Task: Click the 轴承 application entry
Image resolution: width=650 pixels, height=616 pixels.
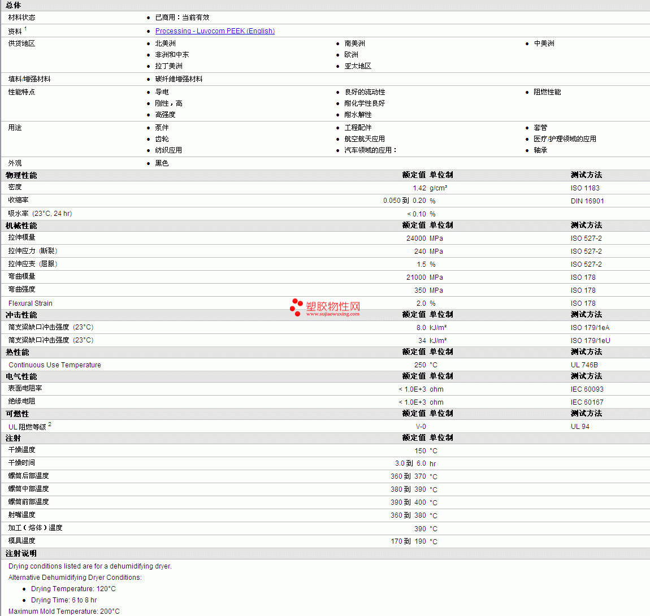Action: [x=540, y=150]
